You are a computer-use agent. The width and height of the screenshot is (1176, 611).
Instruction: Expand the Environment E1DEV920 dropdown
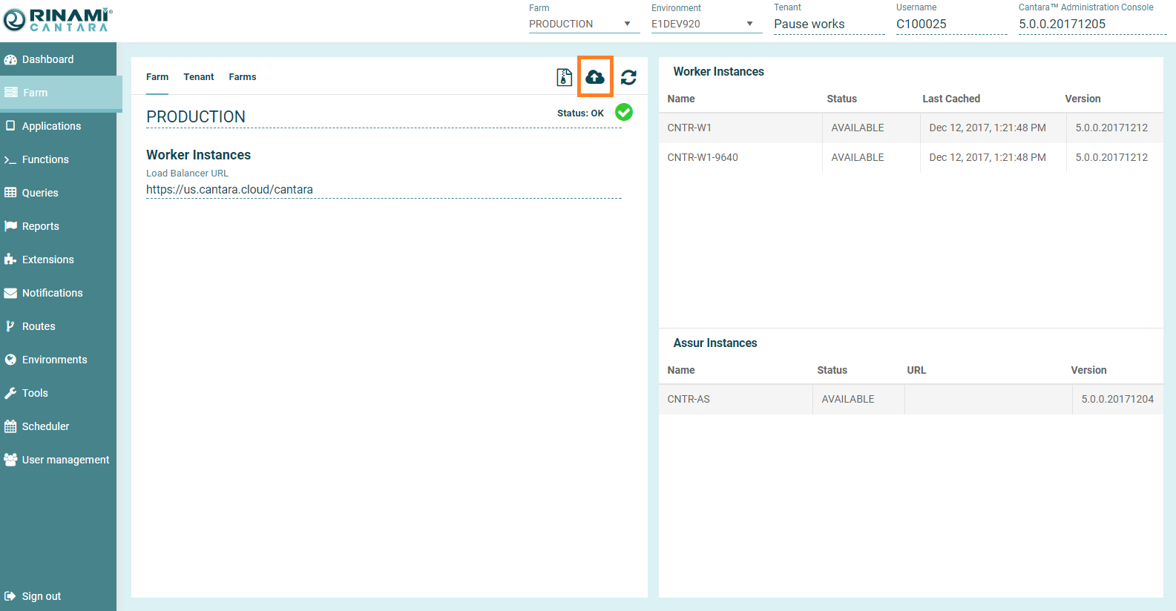705,24
